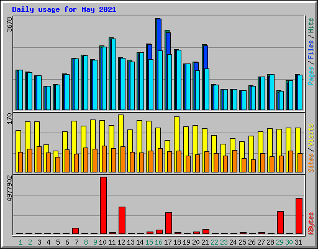Click the green x-axis day label 16

[x=158, y=242]
